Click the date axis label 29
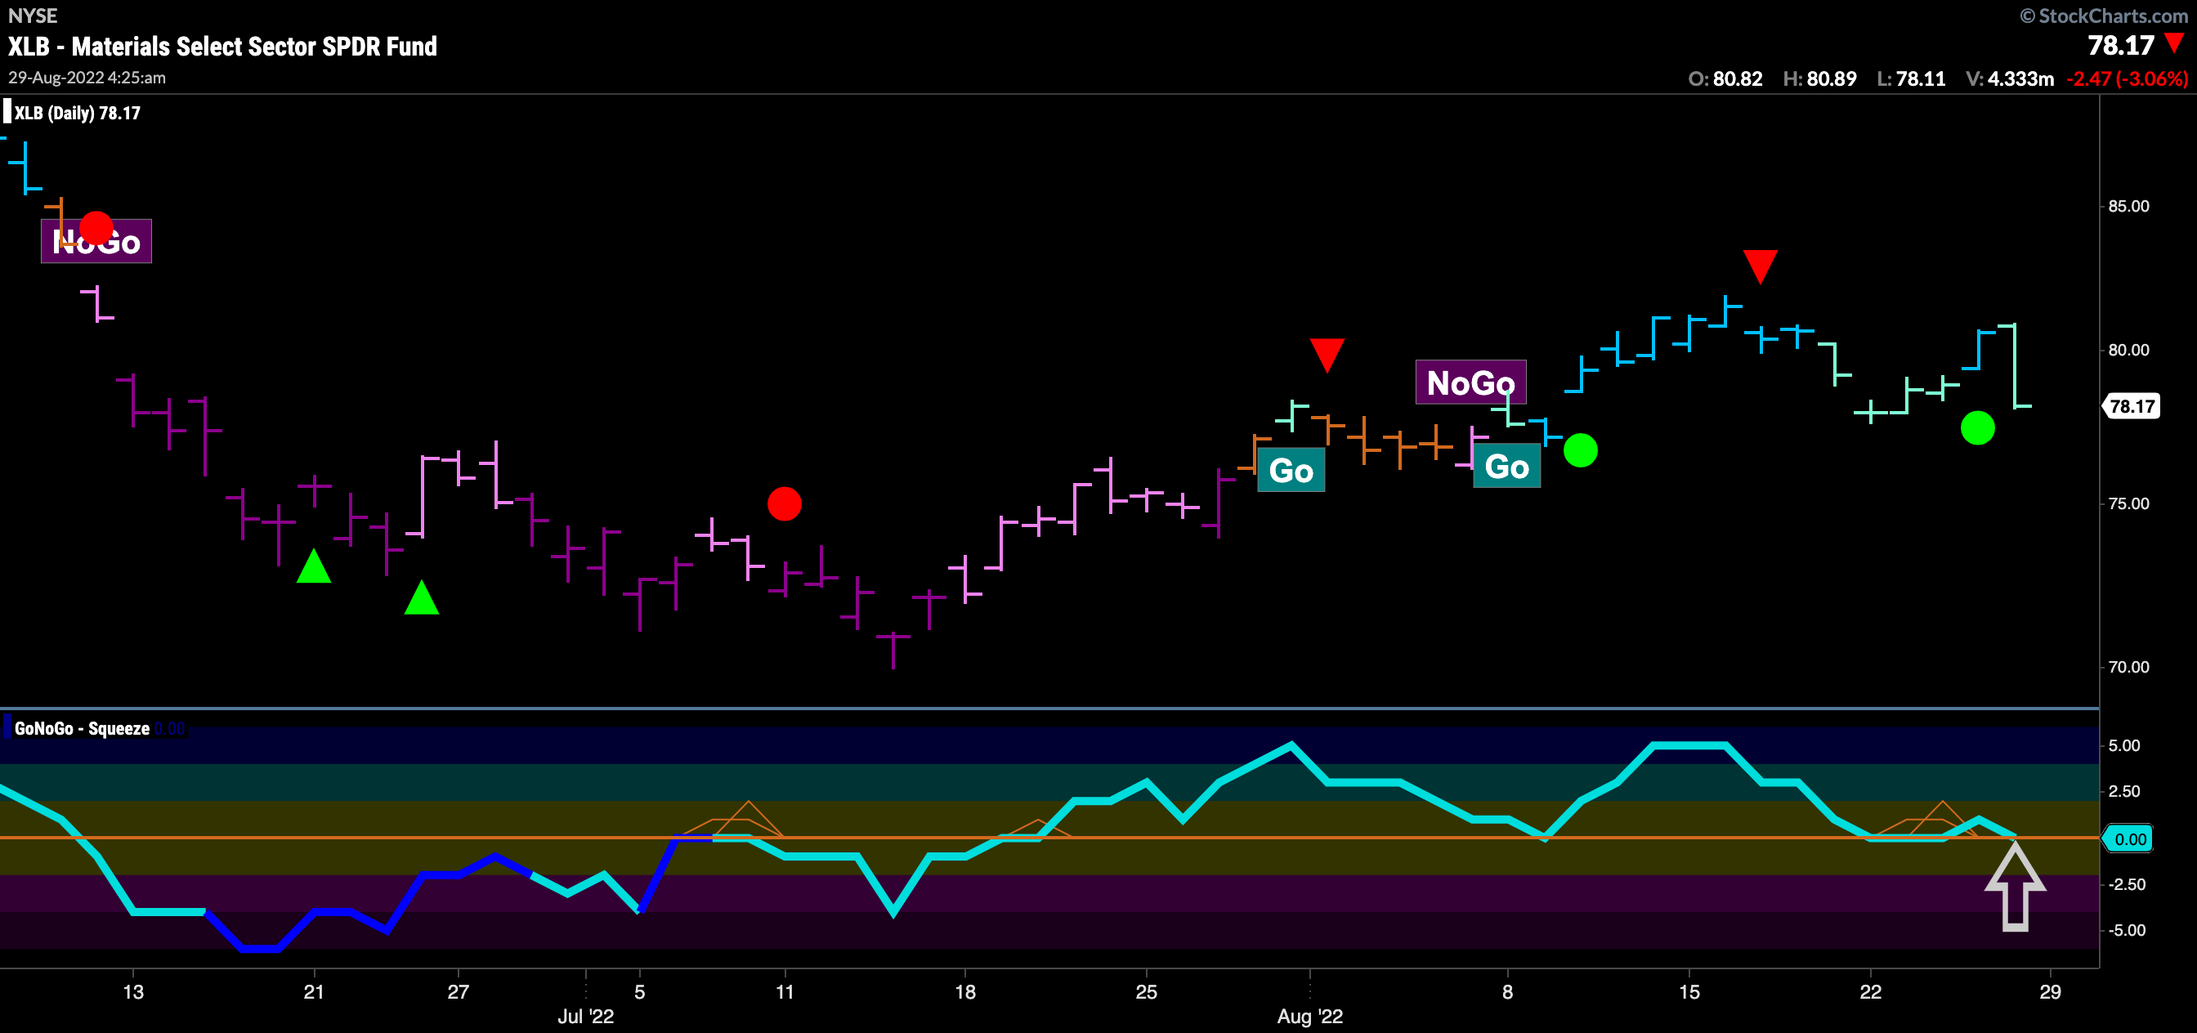The height and width of the screenshot is (1033, 2197). (x=2051, y=992)
